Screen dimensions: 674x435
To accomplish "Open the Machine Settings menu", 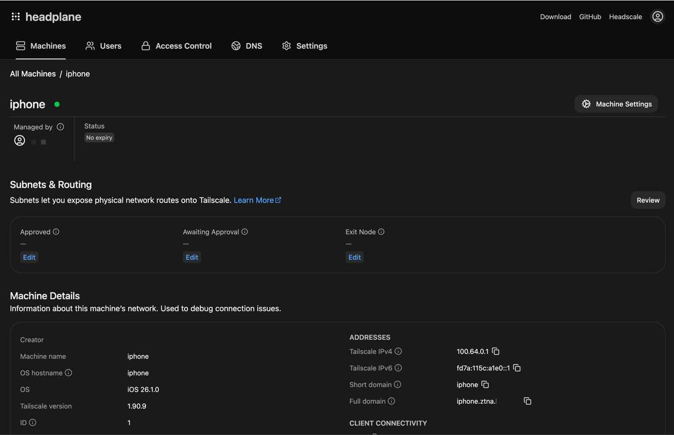I will point(616,104).
